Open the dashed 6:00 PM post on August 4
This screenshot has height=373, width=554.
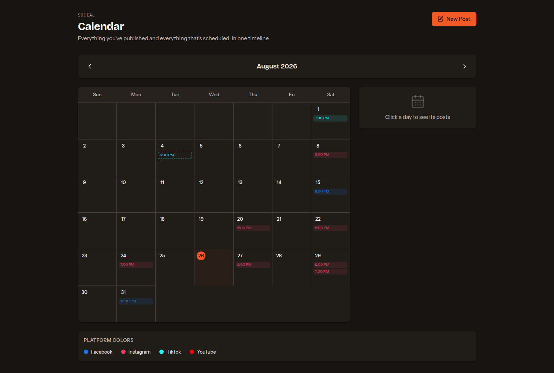click(x=175, y=155)
